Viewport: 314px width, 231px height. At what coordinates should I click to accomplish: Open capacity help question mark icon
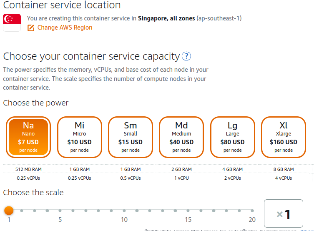click(186, 56)
